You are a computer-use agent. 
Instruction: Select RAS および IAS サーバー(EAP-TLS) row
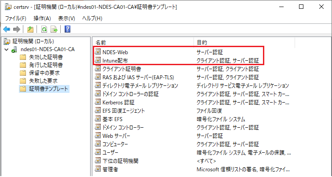pos(138,77)
